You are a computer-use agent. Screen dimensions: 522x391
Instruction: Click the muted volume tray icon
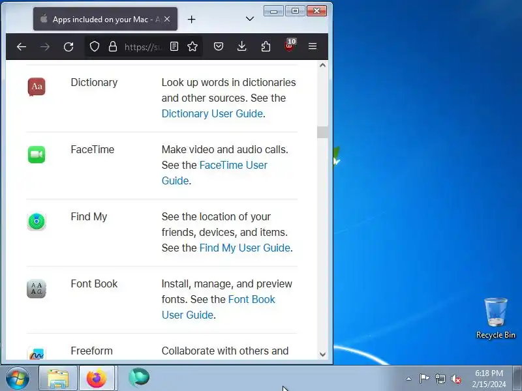click(x=456, y=379)
